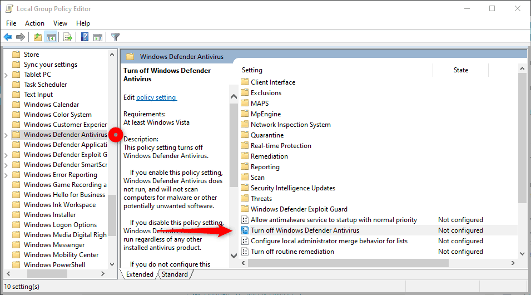531x295 pixels.
Task: Click the Threats folder icon
Action: 245,198
